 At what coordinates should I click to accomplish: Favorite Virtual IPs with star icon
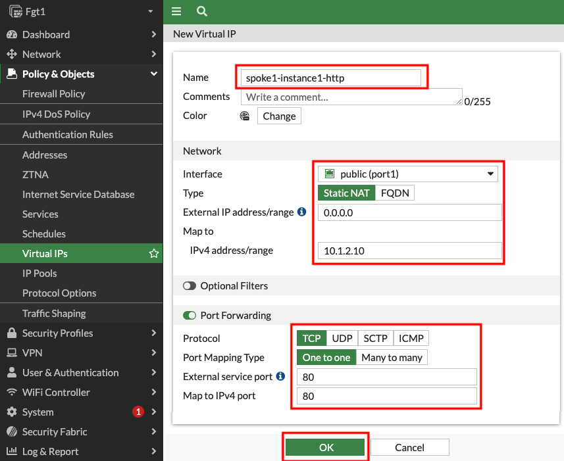154,253
